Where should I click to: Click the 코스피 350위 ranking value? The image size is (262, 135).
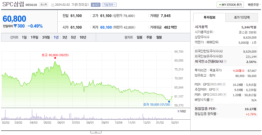coord(248,32)
